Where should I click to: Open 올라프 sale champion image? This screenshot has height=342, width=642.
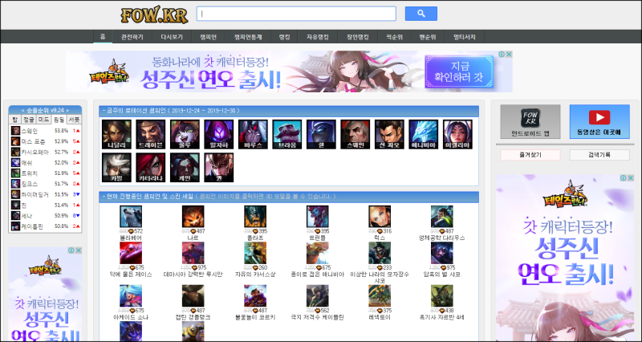coord(255,216)
